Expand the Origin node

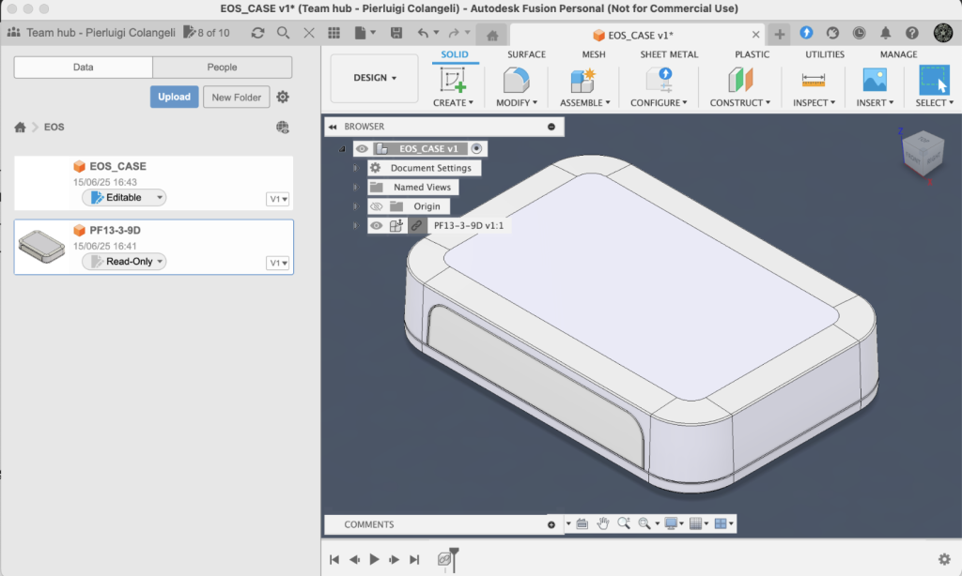pos(355,206)
